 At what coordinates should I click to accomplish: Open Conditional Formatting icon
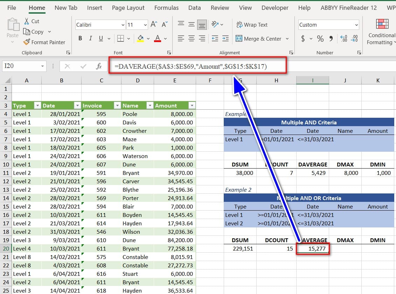tap(382, 24)
